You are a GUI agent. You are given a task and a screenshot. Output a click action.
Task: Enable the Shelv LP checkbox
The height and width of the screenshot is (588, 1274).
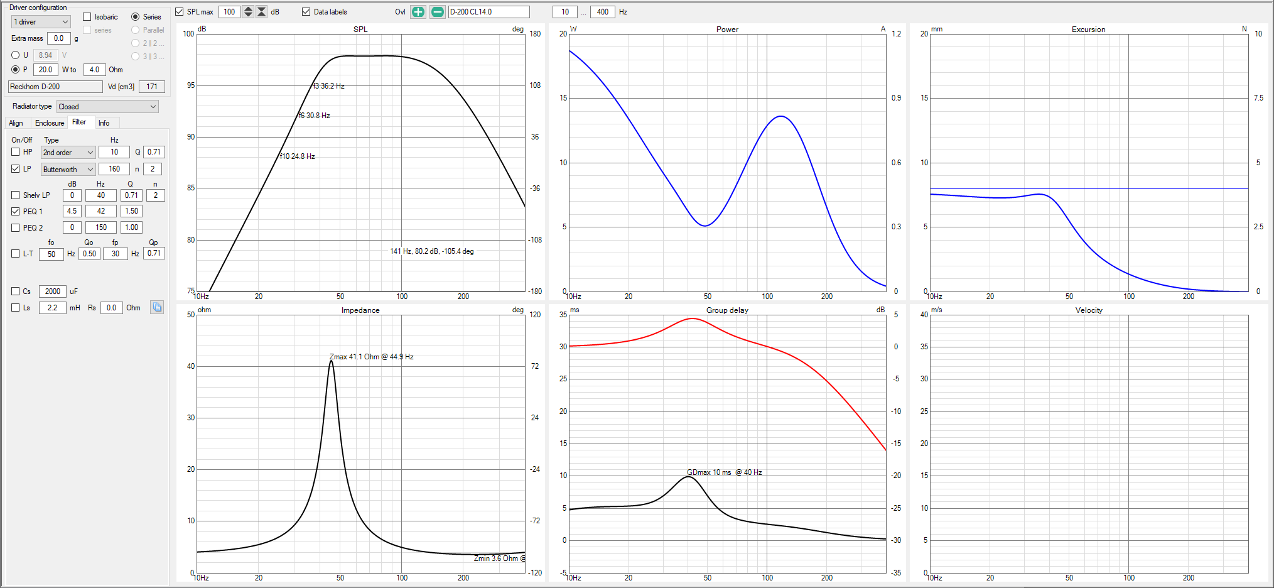[16, 195]
